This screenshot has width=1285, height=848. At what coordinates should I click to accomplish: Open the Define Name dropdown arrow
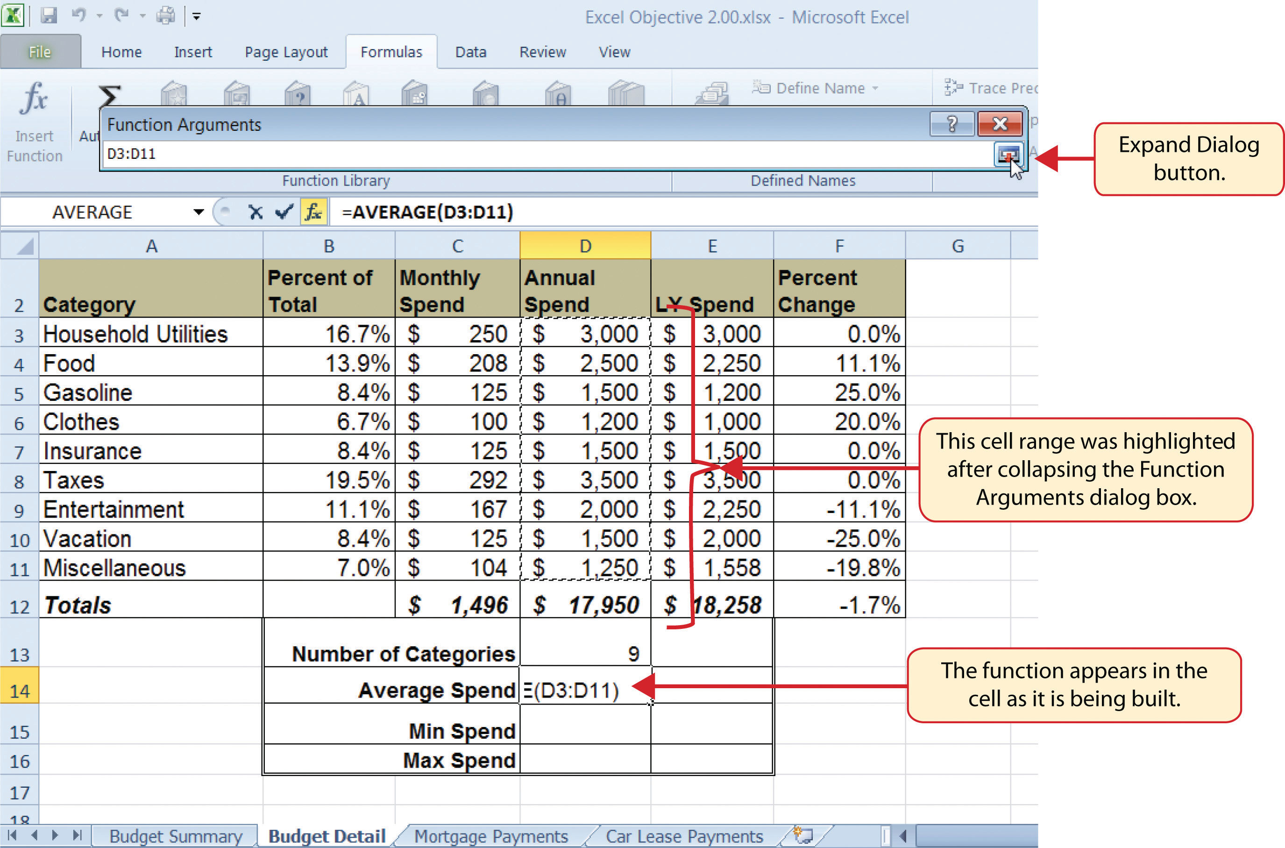coord(875,88)
